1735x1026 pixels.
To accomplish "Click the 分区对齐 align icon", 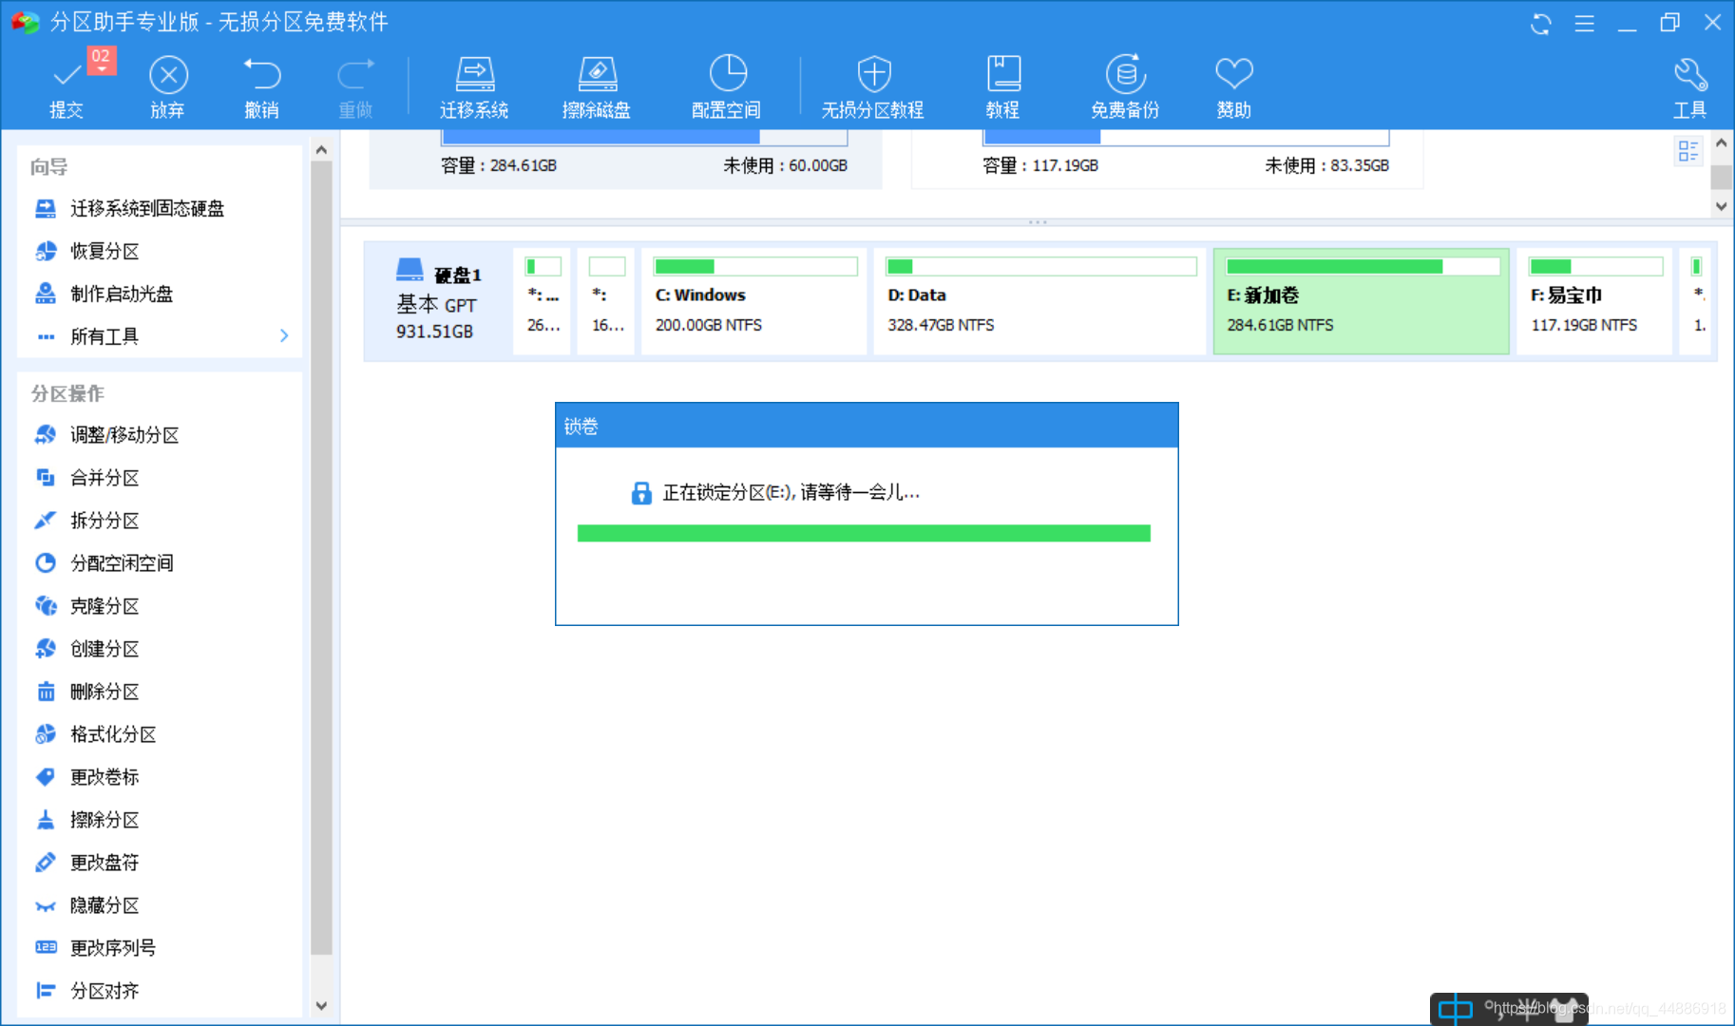I will [46, 991].
